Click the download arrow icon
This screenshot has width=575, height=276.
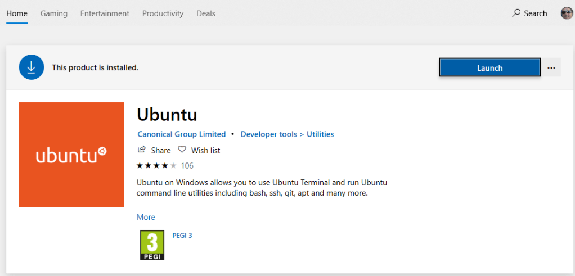pyautogui.click(x=31, y=67)
